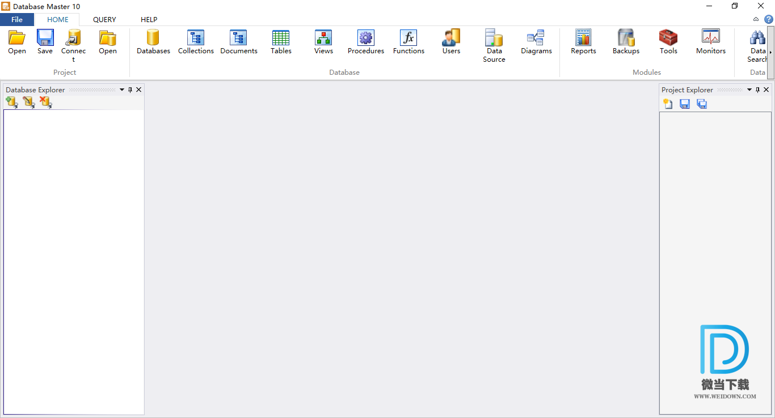775x418 pixels.
Task: Click the right arrow to show more ribbon items
Action: click(771, 52)
